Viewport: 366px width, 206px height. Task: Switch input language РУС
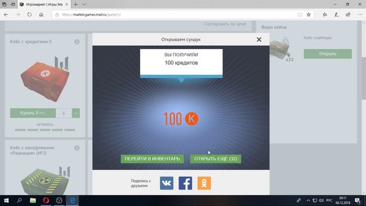329,200
